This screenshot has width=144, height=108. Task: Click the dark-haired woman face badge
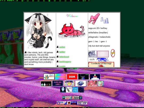tap(63, 90)
